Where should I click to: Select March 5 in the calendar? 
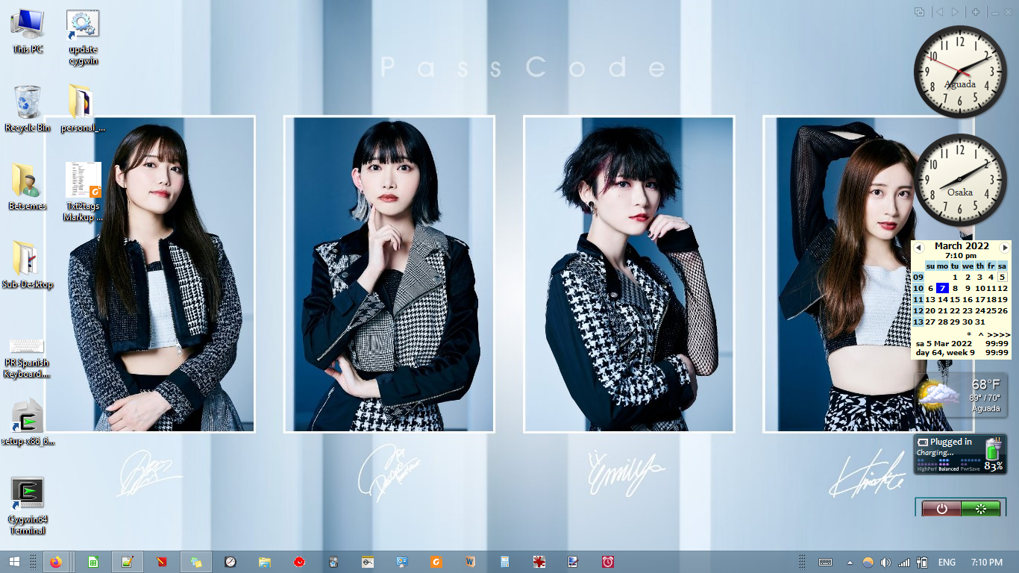click(x=1003, y=277)
